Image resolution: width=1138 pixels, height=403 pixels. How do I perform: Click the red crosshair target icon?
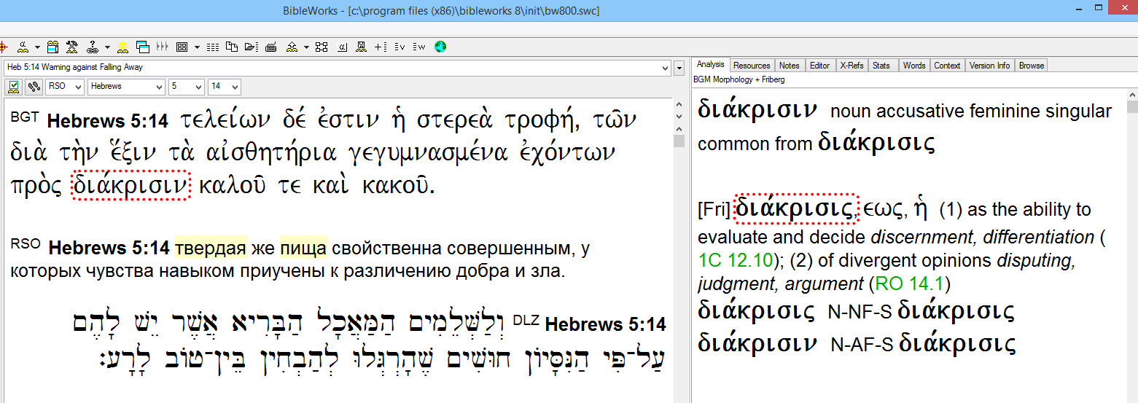point(3,47)
